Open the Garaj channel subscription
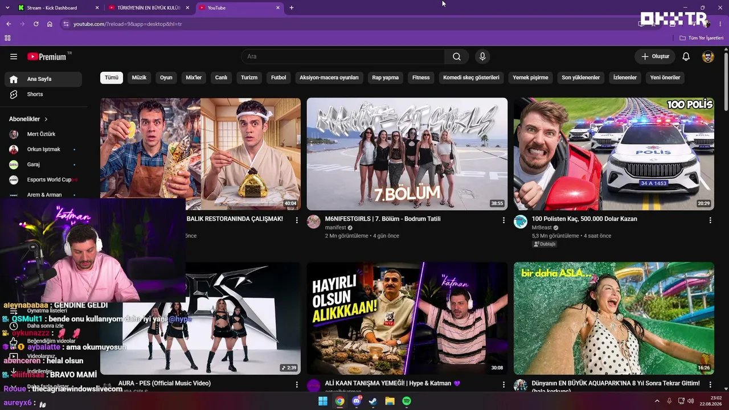The width and height of the screenshot is (729, 410). pos(43,165)
